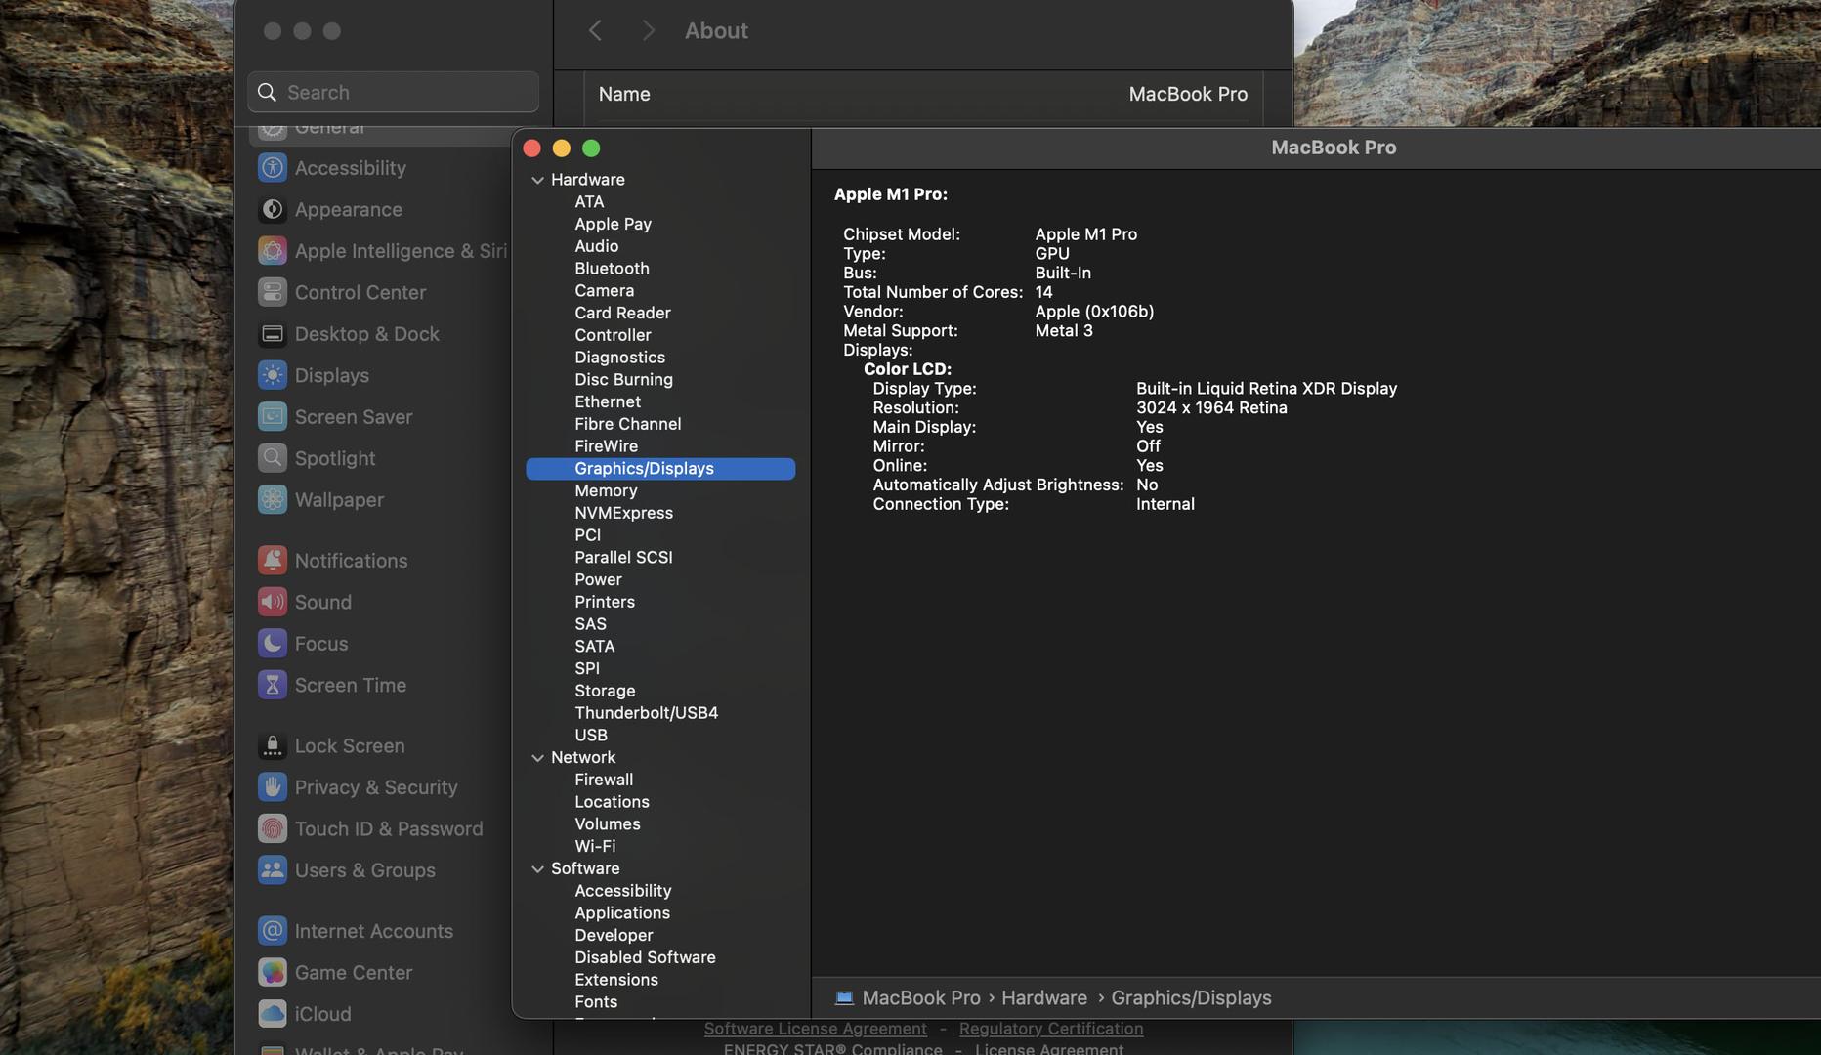Click the Lock Screen icon
This screenshot has height=1055, width=1821.
(x=273, y=746)
